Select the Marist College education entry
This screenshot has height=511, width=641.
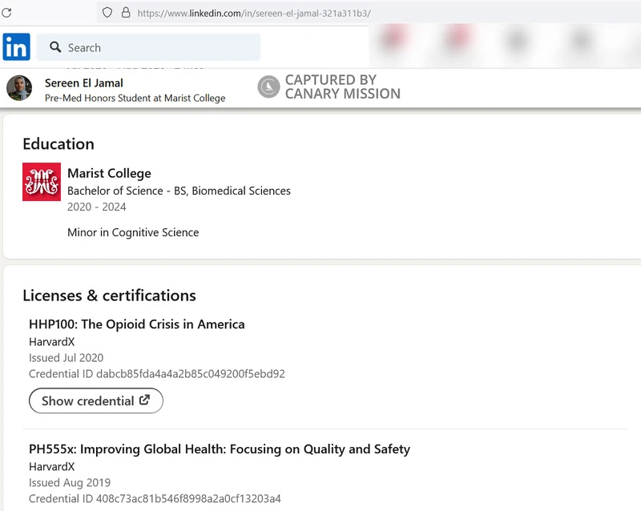tap(109, 173)
